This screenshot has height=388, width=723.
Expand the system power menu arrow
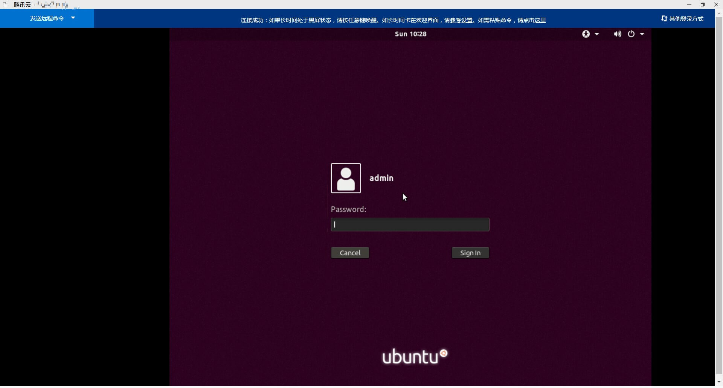point(642,34)
